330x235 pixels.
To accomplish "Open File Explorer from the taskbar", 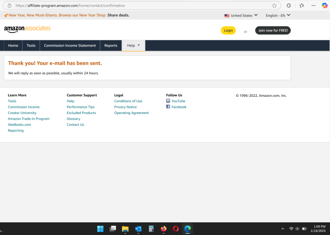I will click(x=125, y=229).
